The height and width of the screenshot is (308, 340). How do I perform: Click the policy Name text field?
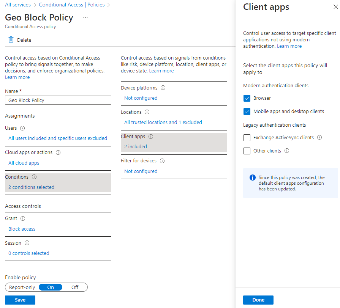[58, 100]
